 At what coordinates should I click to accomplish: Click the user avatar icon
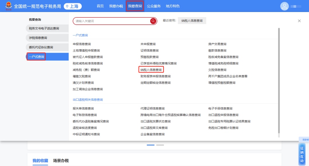point(284,6)
